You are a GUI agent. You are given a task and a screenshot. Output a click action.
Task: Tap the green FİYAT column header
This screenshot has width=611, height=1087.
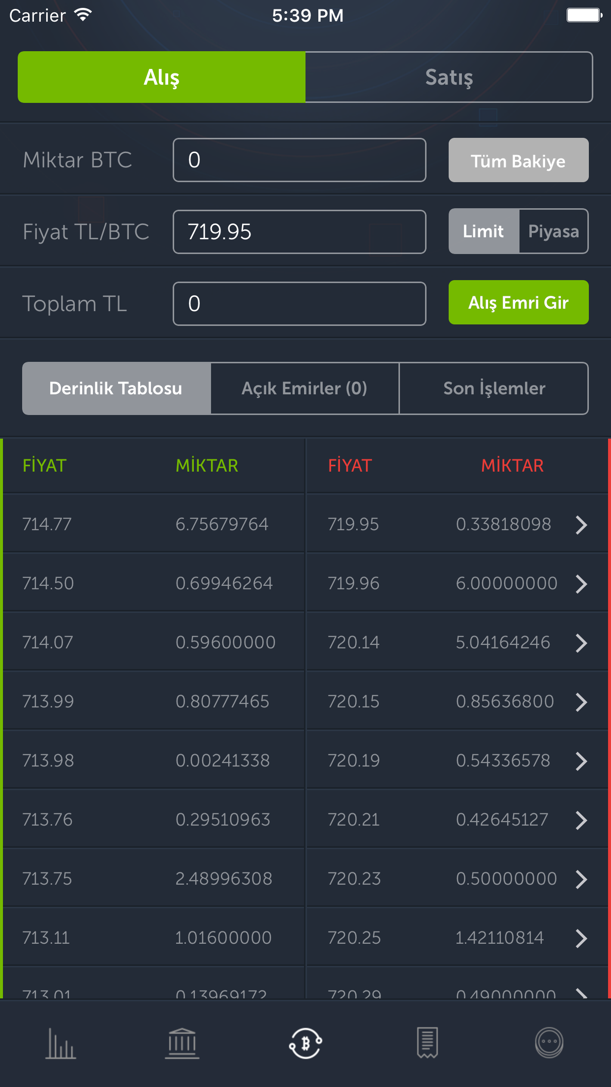tap(45, 465)
